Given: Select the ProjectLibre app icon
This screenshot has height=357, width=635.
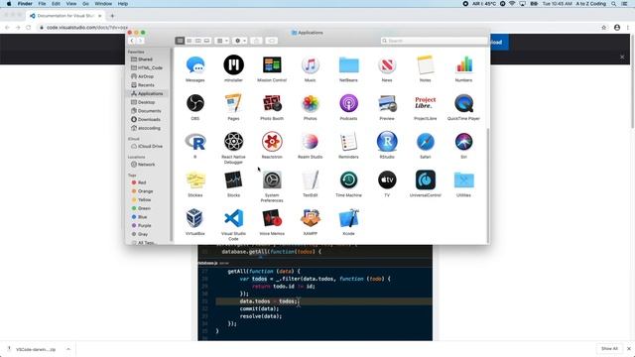Looking at the screenshot, I should tap(426, 102).
